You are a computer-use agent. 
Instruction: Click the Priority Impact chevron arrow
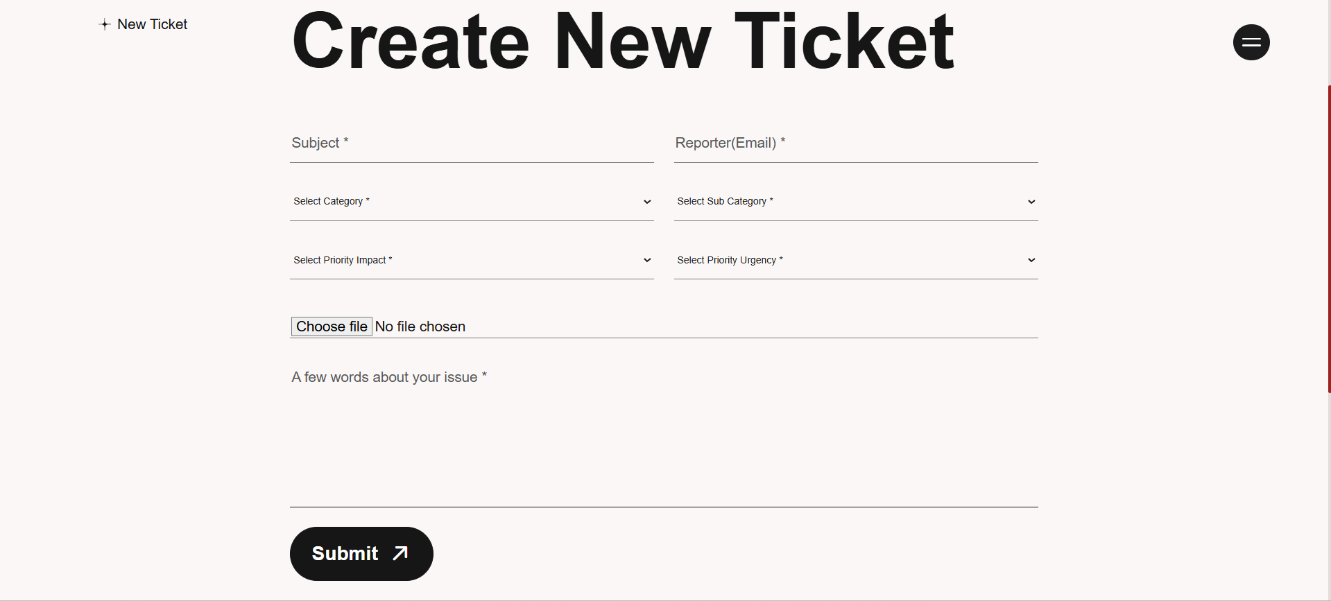pos(647,260)
